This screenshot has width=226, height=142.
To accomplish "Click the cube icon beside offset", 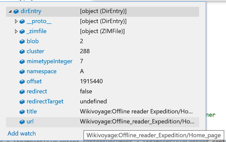I will click(22, 82).
